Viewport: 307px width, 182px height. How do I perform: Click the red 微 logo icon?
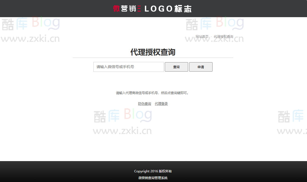116,8
